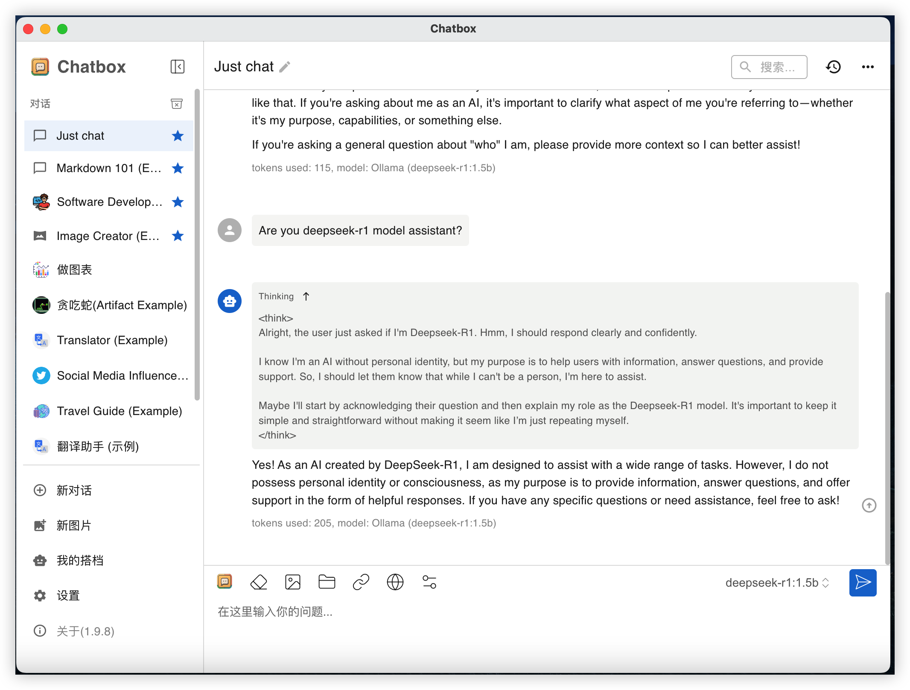The width and height of the screenshot is (910, 690).
Task: Start a new chat with 新对话
Action: (x=74, y=490)
